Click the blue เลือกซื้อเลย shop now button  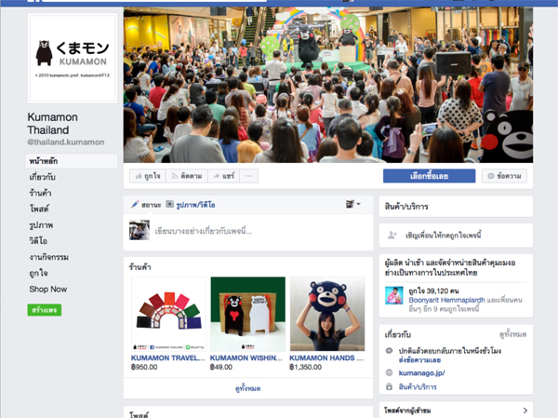point(429,176)
